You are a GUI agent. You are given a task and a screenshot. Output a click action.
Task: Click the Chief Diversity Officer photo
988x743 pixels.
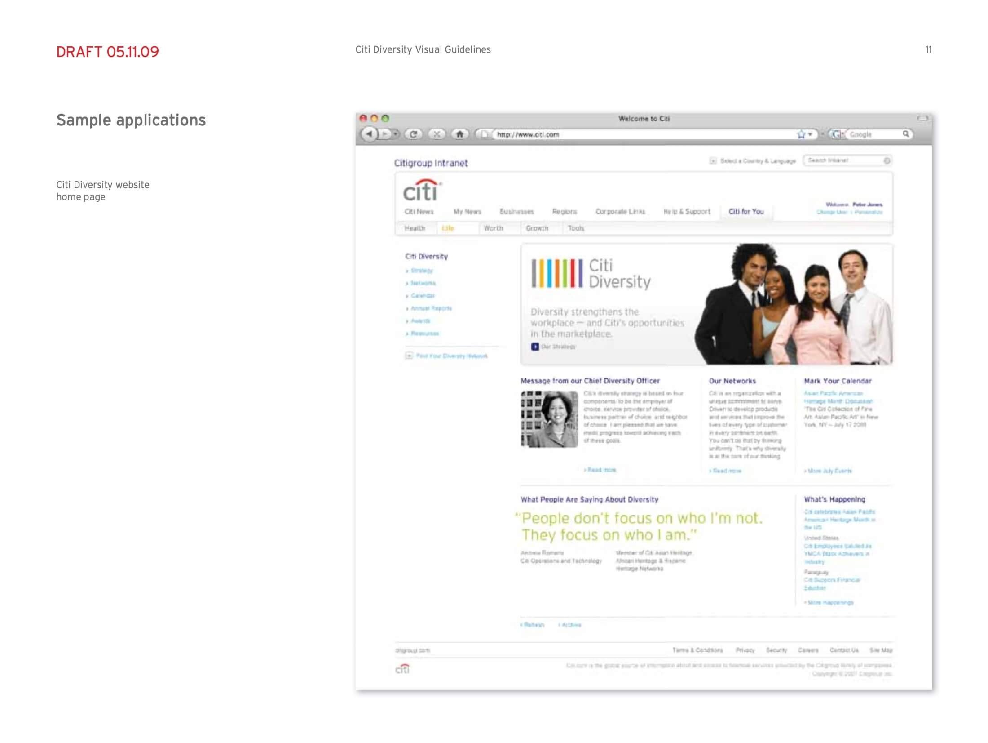coord(549,419)
